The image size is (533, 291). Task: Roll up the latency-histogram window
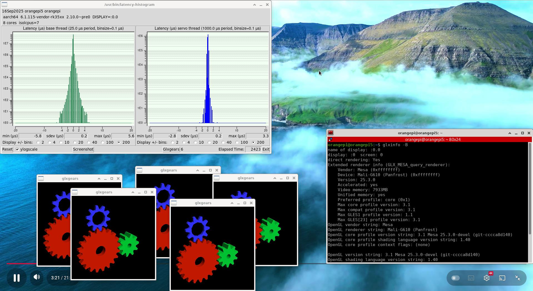click(x=254, y=5)
